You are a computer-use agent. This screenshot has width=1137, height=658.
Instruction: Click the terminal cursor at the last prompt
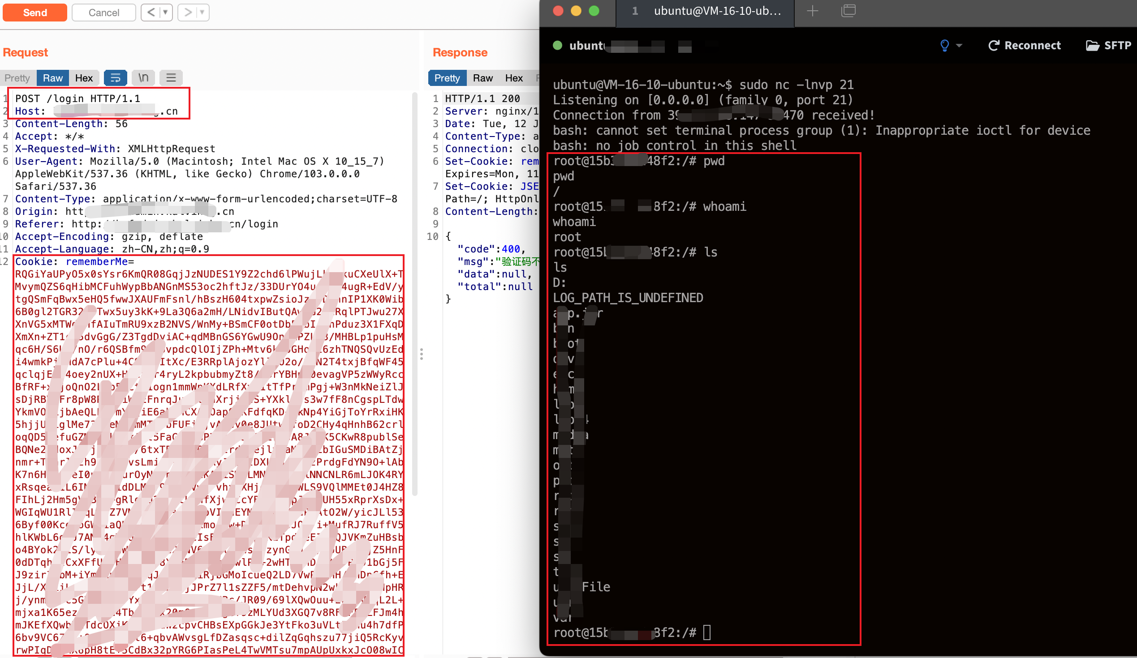coord(707,633)
